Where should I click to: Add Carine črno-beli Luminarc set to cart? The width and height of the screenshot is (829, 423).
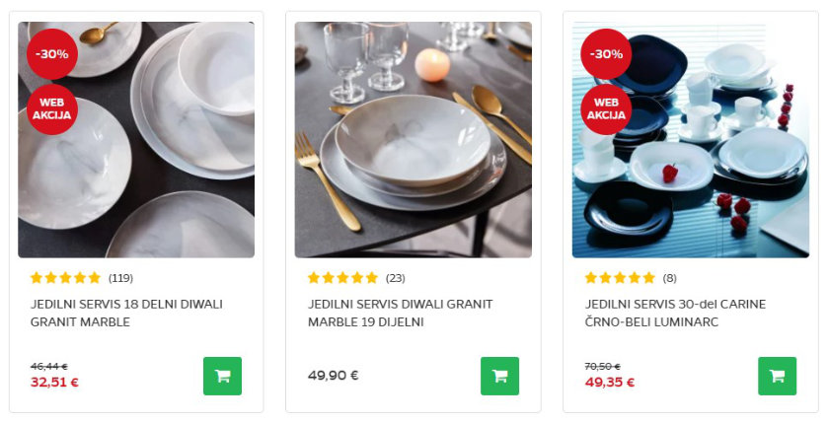tap(777, 376)
